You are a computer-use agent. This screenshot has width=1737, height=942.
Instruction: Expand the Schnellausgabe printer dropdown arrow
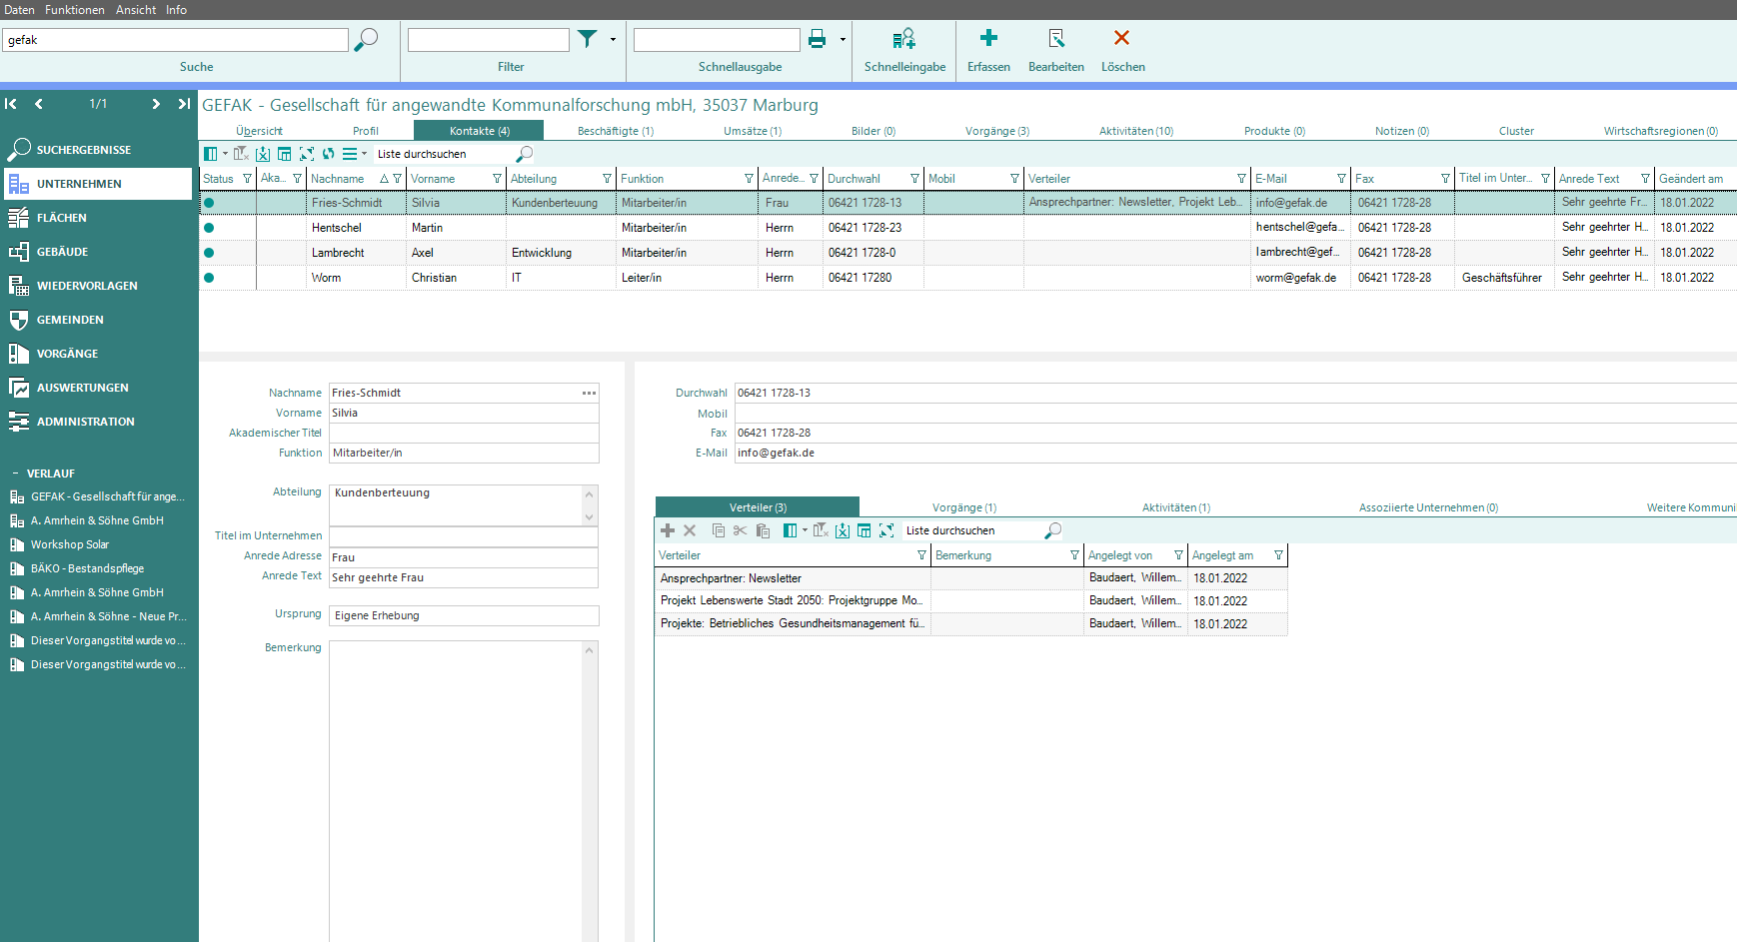click(x=843, y=40)
